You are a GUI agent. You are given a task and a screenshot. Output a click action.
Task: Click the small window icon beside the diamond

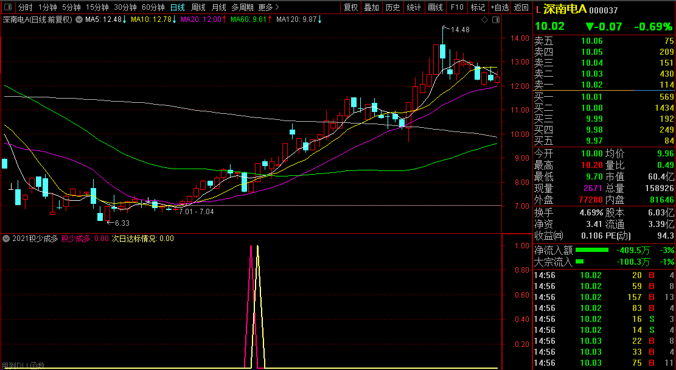coord(495,20)
